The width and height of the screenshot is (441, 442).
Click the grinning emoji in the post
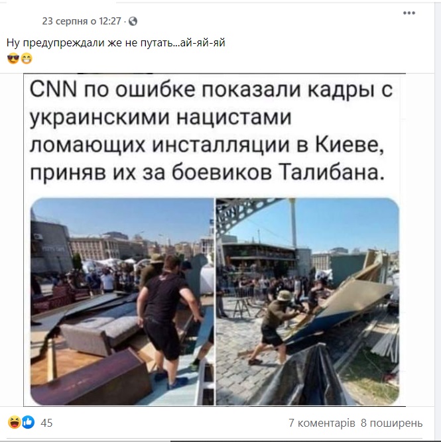point(27,58)
